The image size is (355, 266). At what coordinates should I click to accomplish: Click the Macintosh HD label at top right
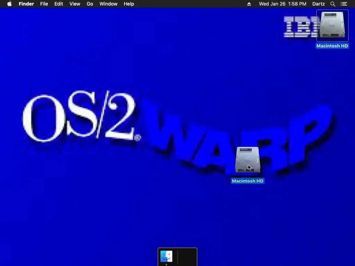(332, 46)
